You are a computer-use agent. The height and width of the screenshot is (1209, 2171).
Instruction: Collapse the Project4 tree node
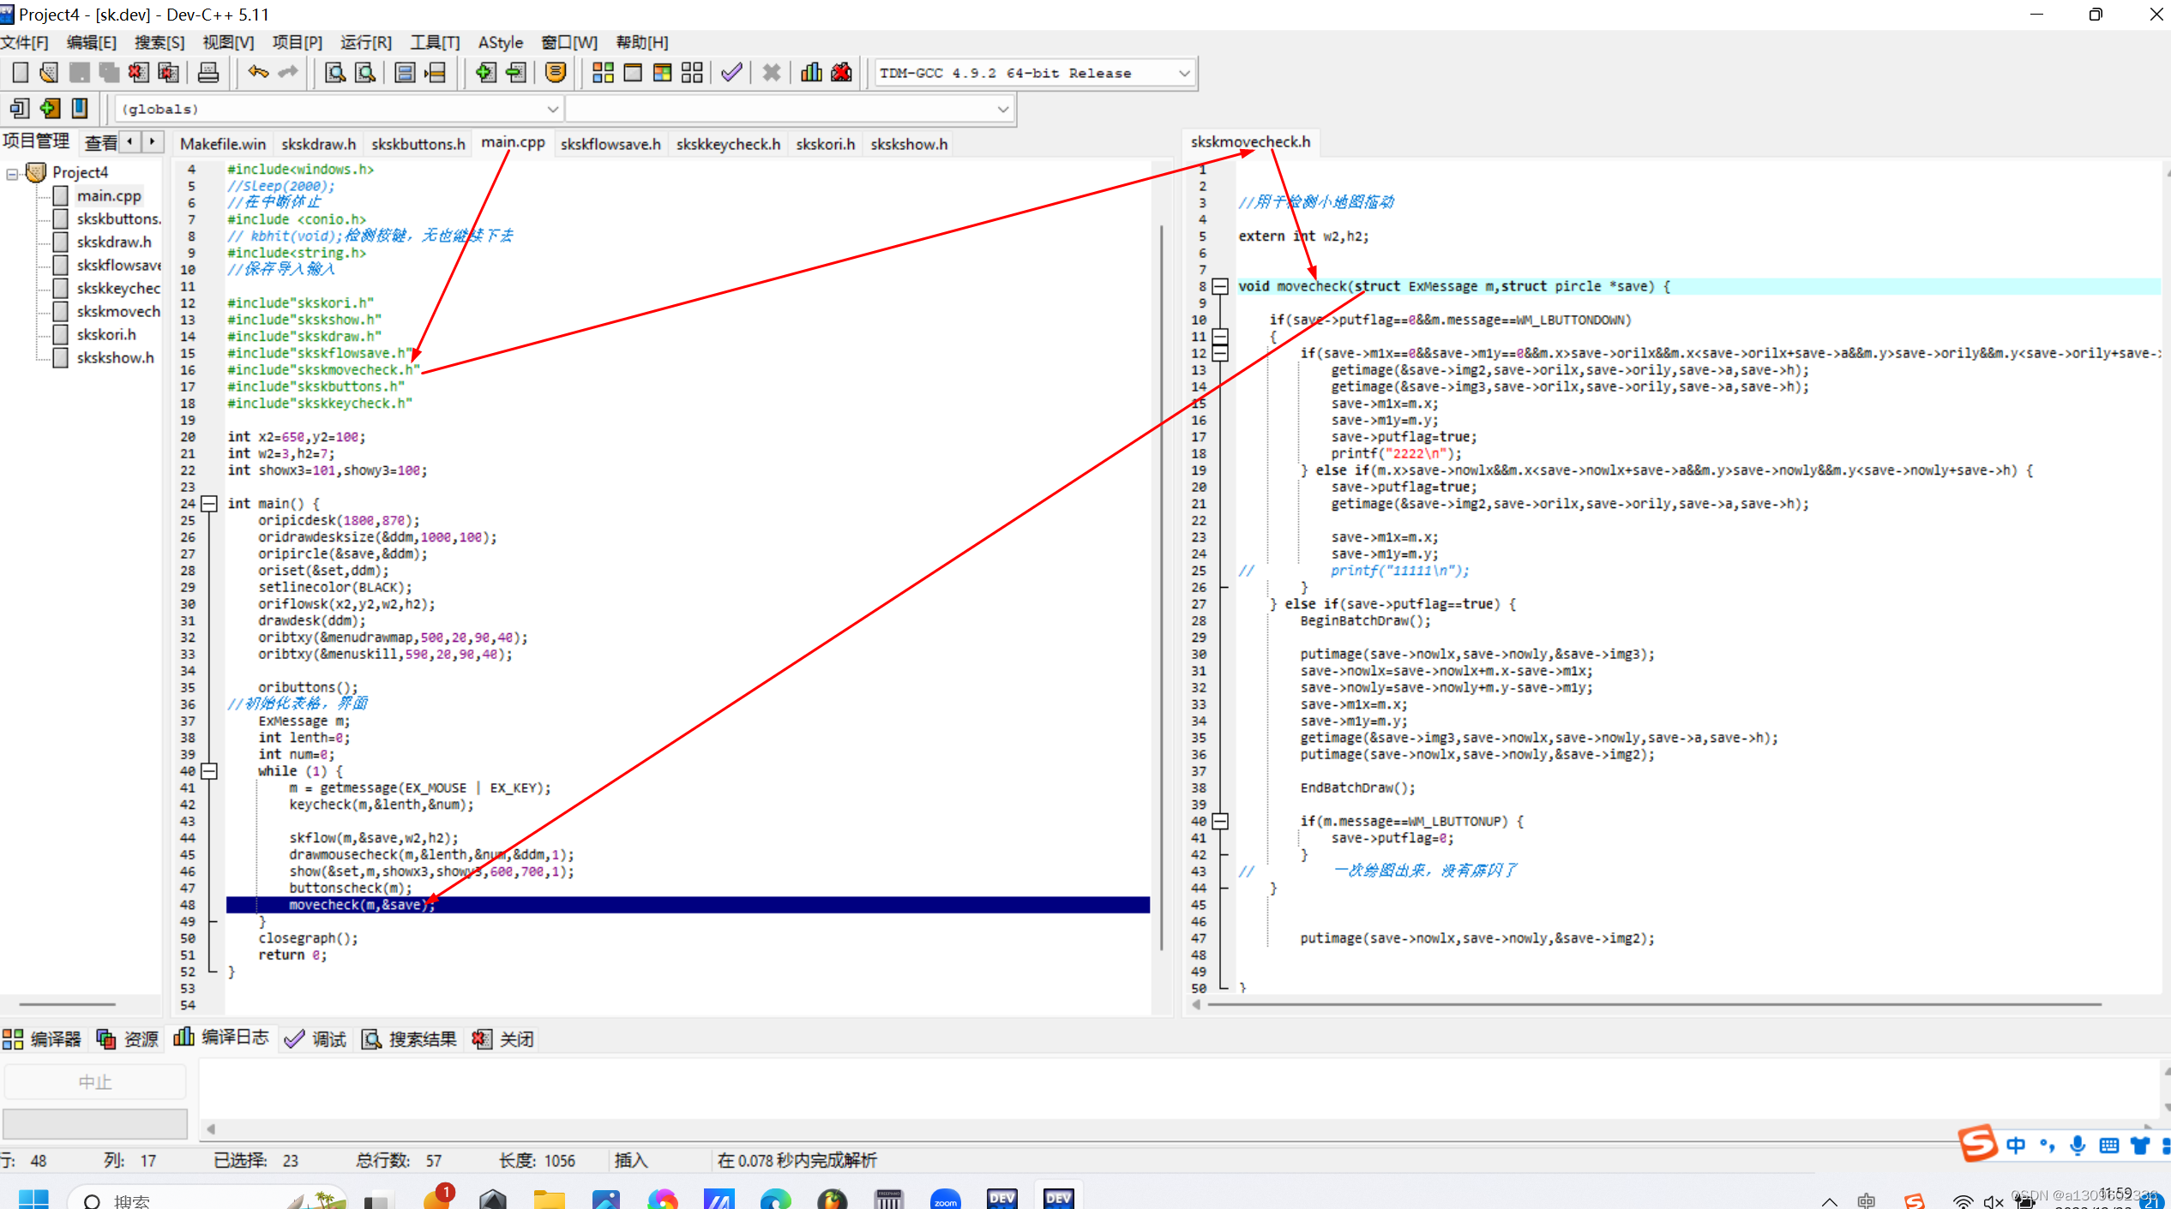12,173
